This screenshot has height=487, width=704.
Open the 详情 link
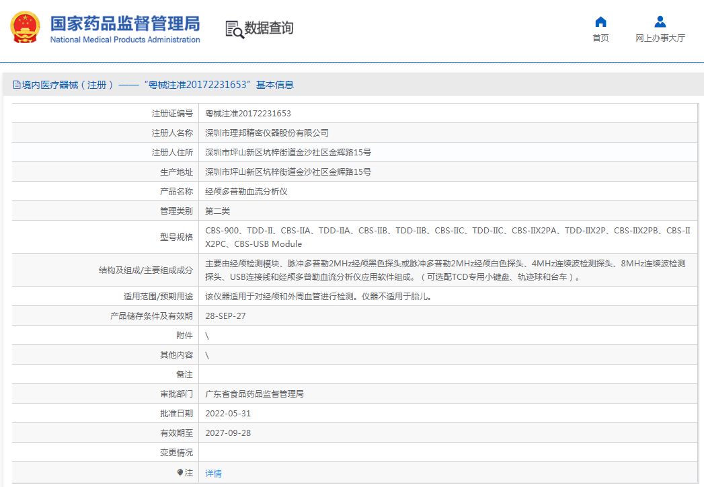click(x=213, y=474)
